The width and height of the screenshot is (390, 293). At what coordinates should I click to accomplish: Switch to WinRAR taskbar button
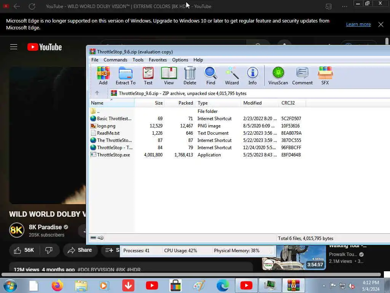pos(293,285)
